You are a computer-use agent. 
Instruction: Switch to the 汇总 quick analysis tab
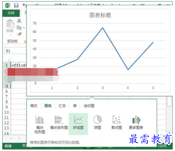coord(62,106)
